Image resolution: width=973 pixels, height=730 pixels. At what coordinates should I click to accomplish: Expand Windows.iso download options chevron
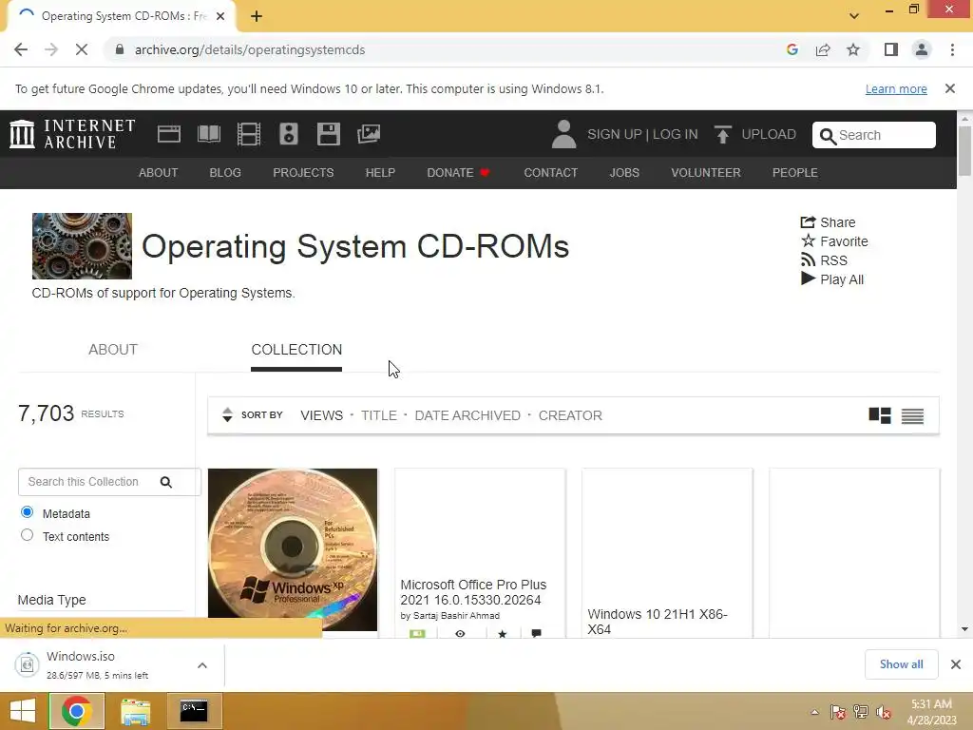tap(201, 665)
